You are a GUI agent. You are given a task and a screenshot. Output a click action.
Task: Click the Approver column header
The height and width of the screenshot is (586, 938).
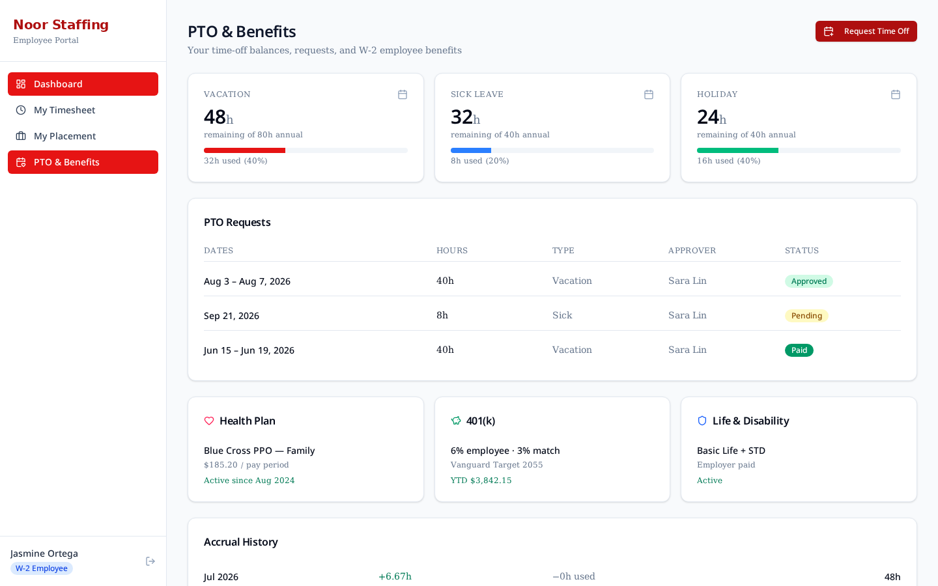tap(692, 251)
